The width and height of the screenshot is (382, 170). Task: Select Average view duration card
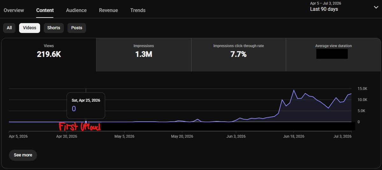point(333,55)
